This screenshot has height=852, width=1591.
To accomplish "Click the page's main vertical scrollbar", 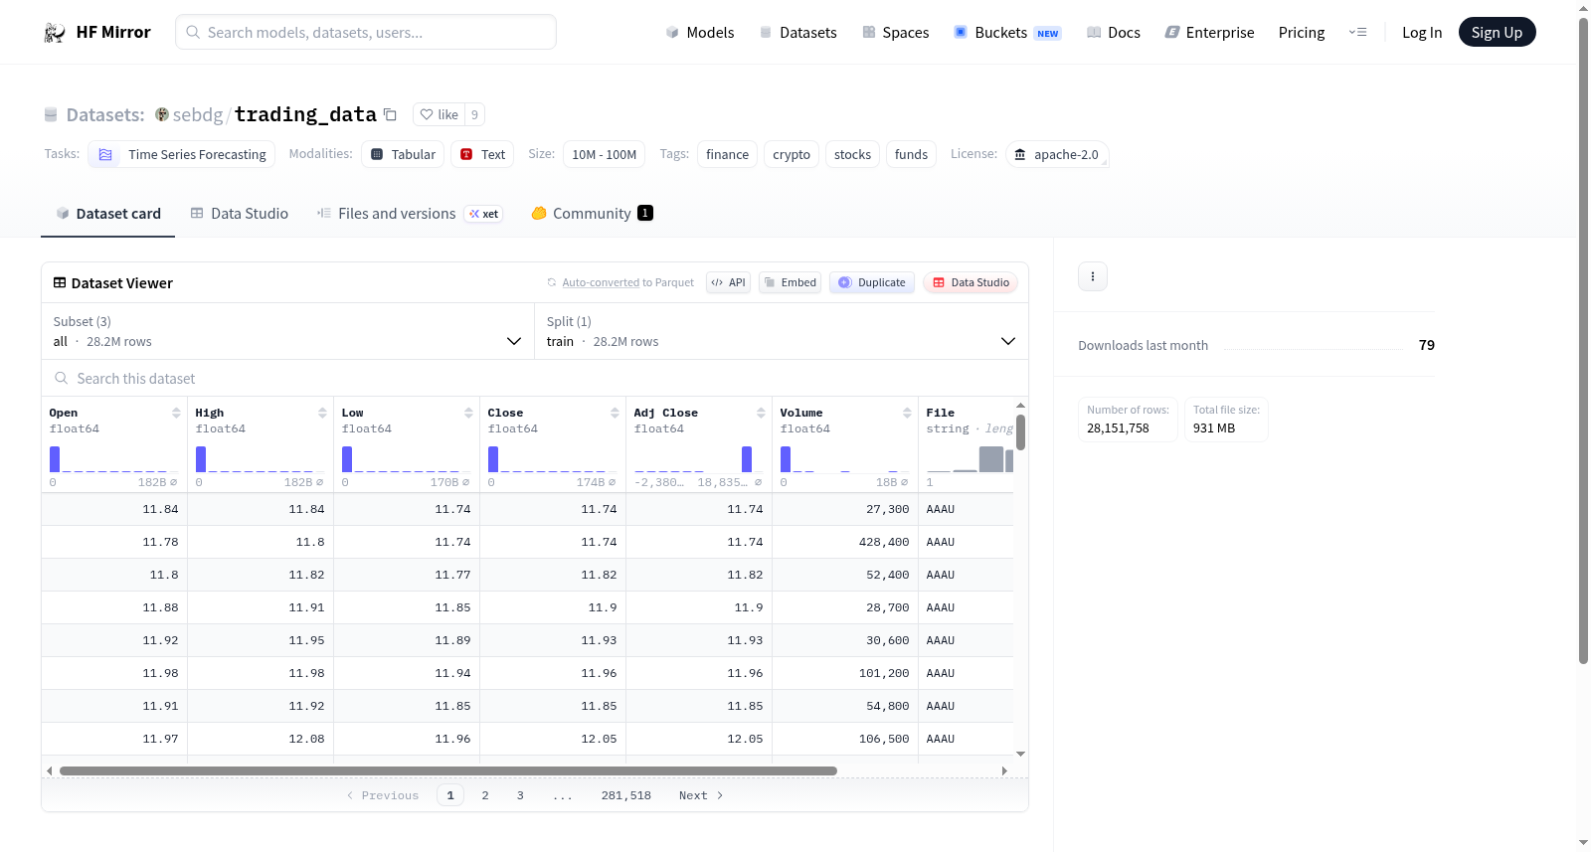I will (1583, 340).
